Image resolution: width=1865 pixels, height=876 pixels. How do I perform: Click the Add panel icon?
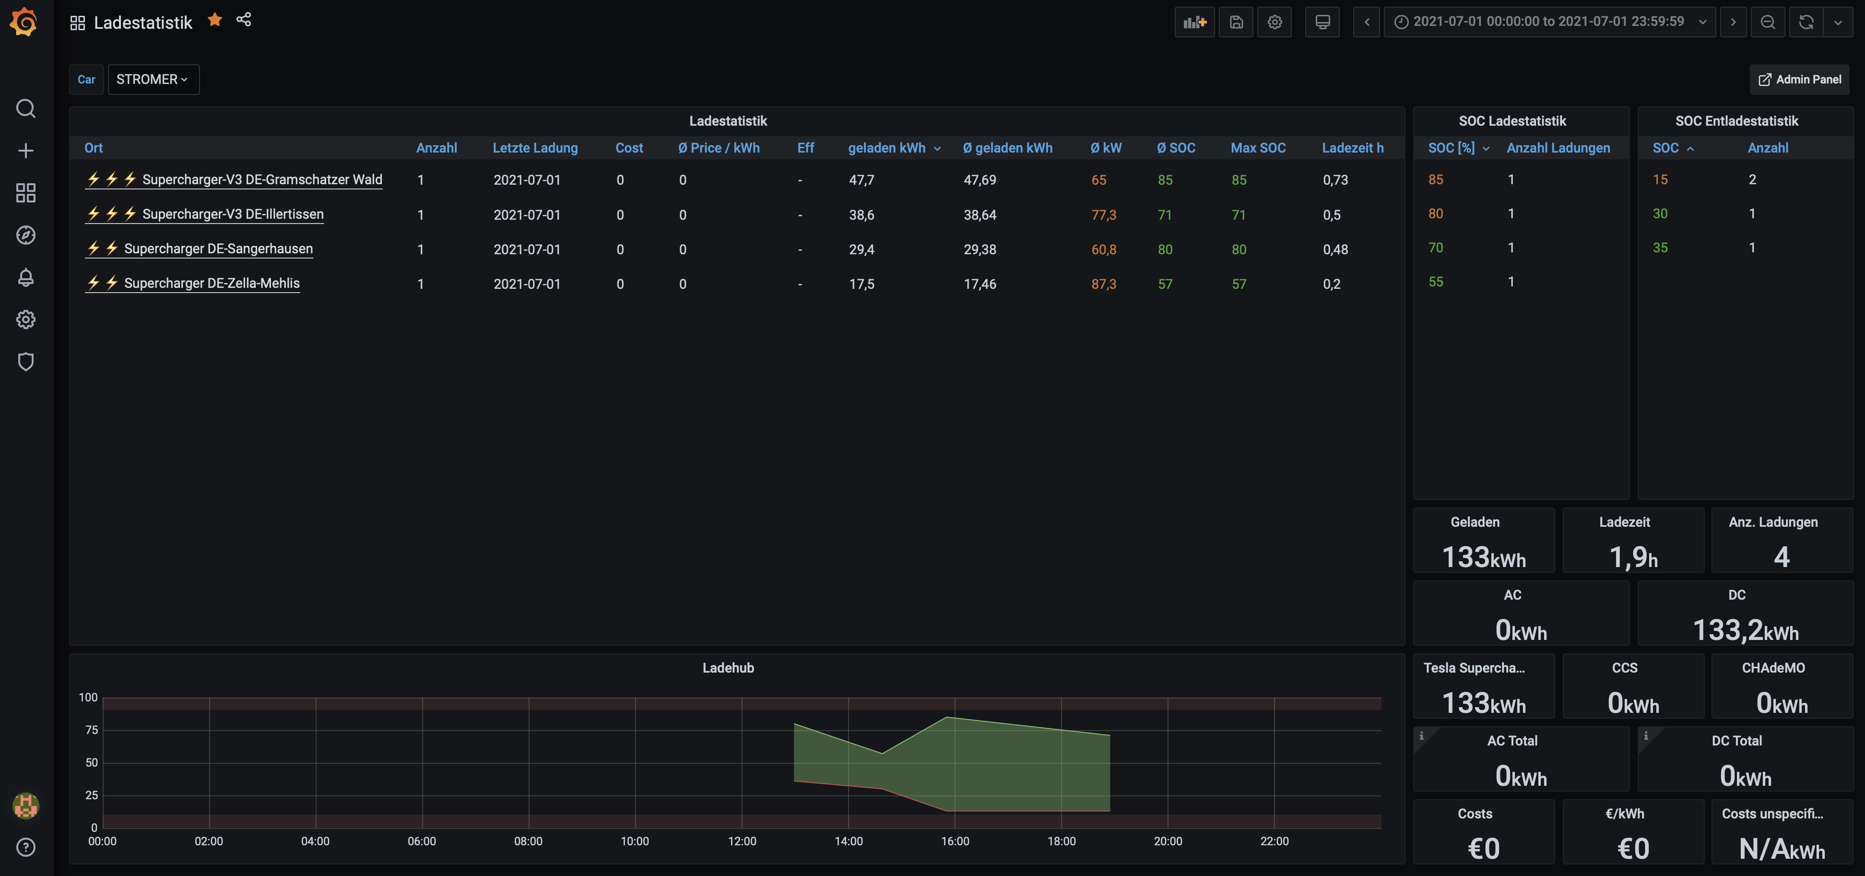pyautogui.click(x=1194, y=22)
